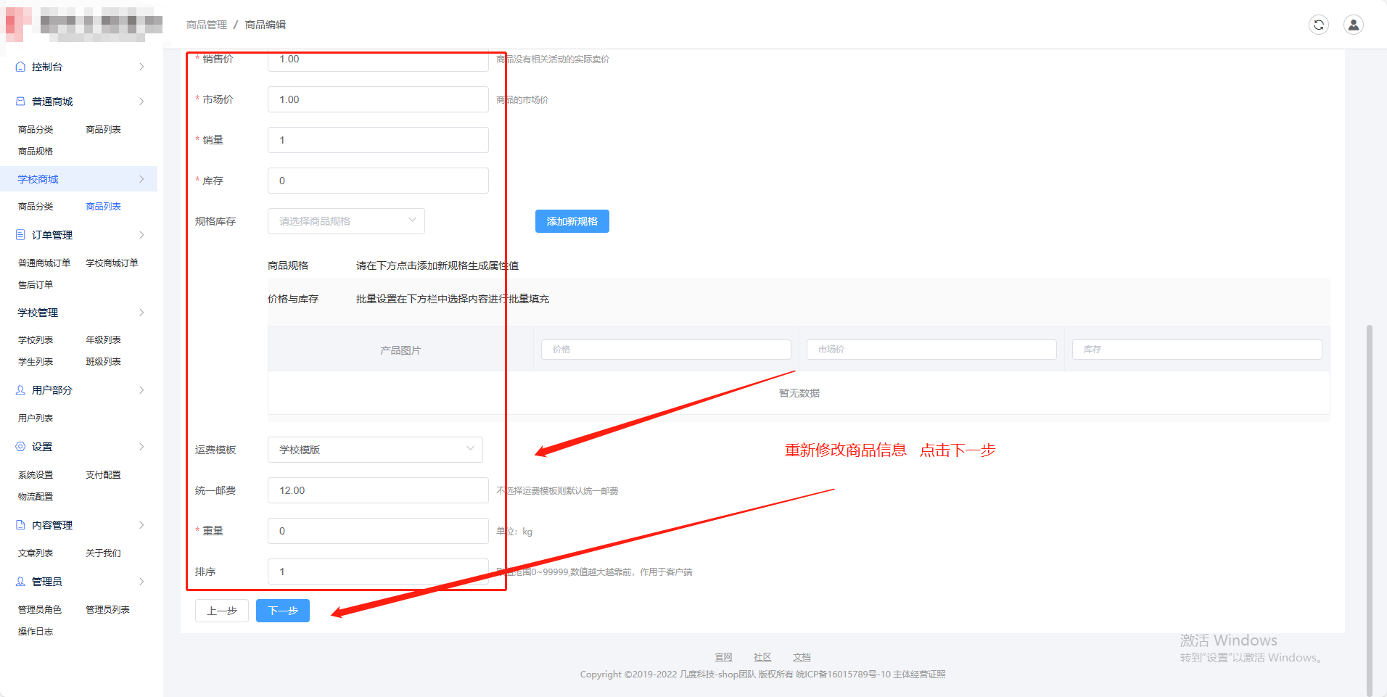The height and width of the screenshot is (697, 1387).
Task: Open the 设置 settings gear icon
Action: coord(20,446)
